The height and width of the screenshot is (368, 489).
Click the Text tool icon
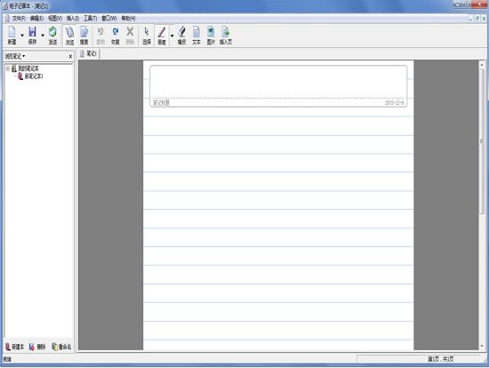click(196, 36)
